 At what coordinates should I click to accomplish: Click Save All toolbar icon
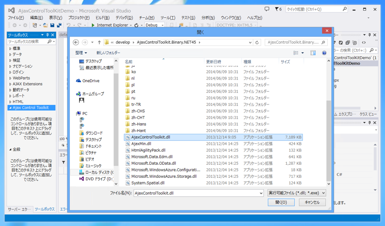[59, 25]
